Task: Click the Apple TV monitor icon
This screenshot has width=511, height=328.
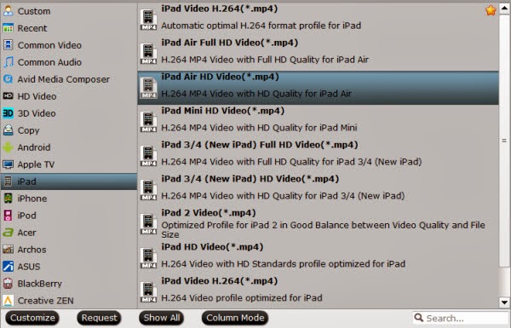Action: coord(8,164)
